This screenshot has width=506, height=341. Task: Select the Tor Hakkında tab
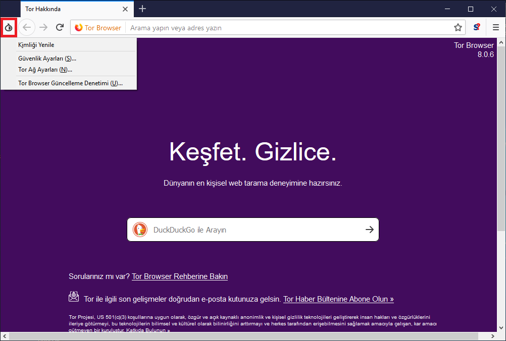coord(76,9)
